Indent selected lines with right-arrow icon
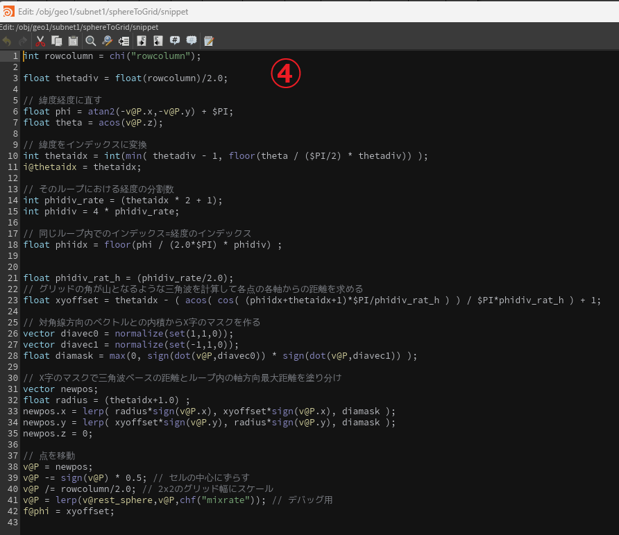Viewport: 619px width, 535px height. (x=142, y=41)
